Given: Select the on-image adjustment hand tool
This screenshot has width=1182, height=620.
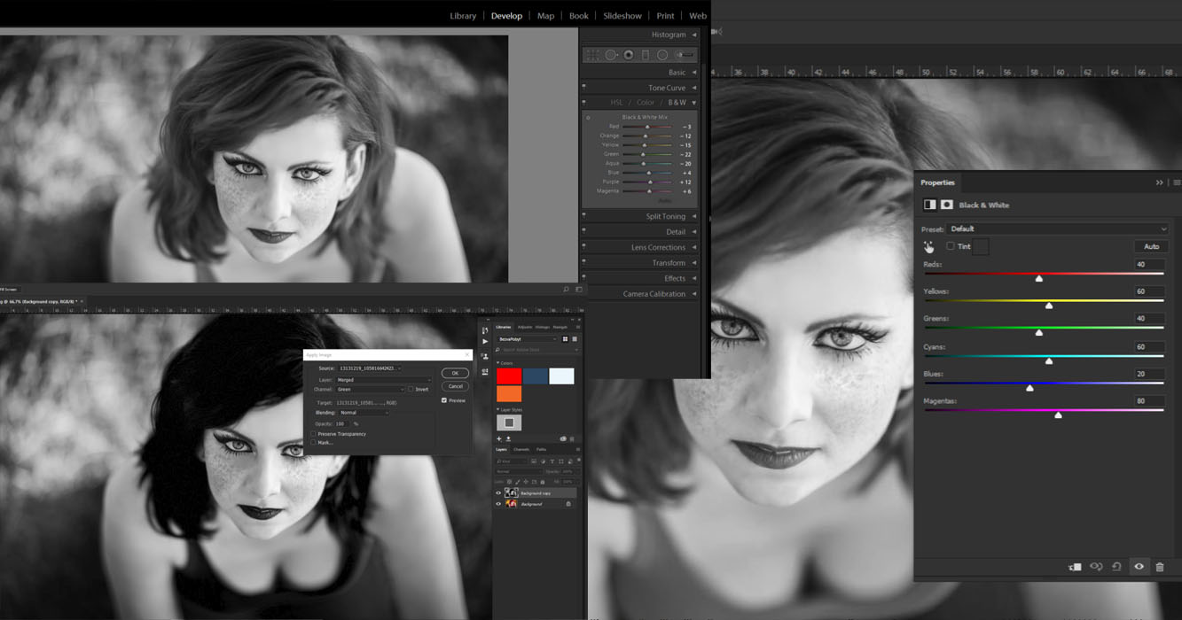Looking at the screenshot, I should click(928, 247).
